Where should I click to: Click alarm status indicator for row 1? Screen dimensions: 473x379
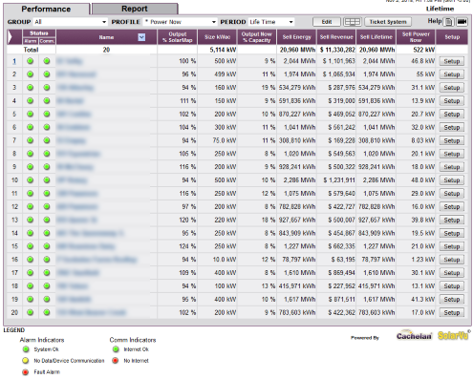[31, 61]
